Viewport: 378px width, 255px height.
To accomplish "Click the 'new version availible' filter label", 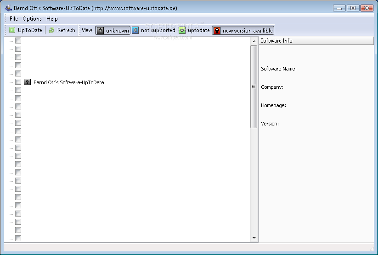I will pos(248,31).
